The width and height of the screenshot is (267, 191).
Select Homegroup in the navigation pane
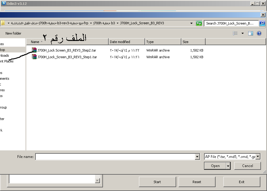(x=3, y=107)
